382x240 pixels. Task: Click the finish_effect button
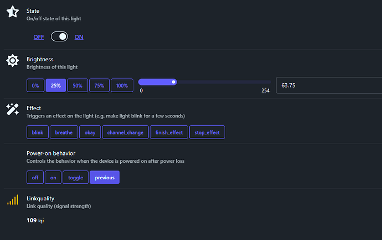[x=169, y=132]
